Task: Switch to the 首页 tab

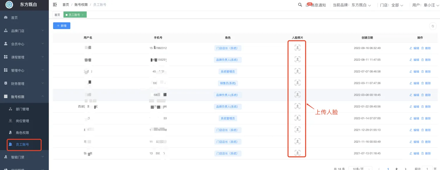Action: [x=57, y=15]
